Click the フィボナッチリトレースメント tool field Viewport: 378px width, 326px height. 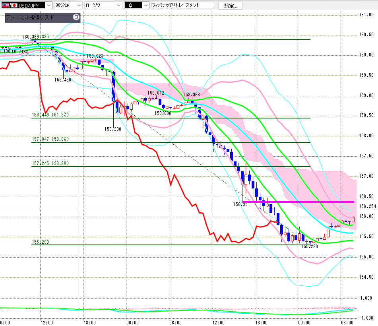(x=182, y=5)
